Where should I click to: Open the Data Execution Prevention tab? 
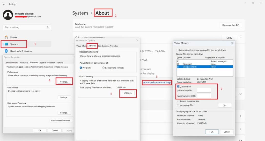tap(108, 46)
